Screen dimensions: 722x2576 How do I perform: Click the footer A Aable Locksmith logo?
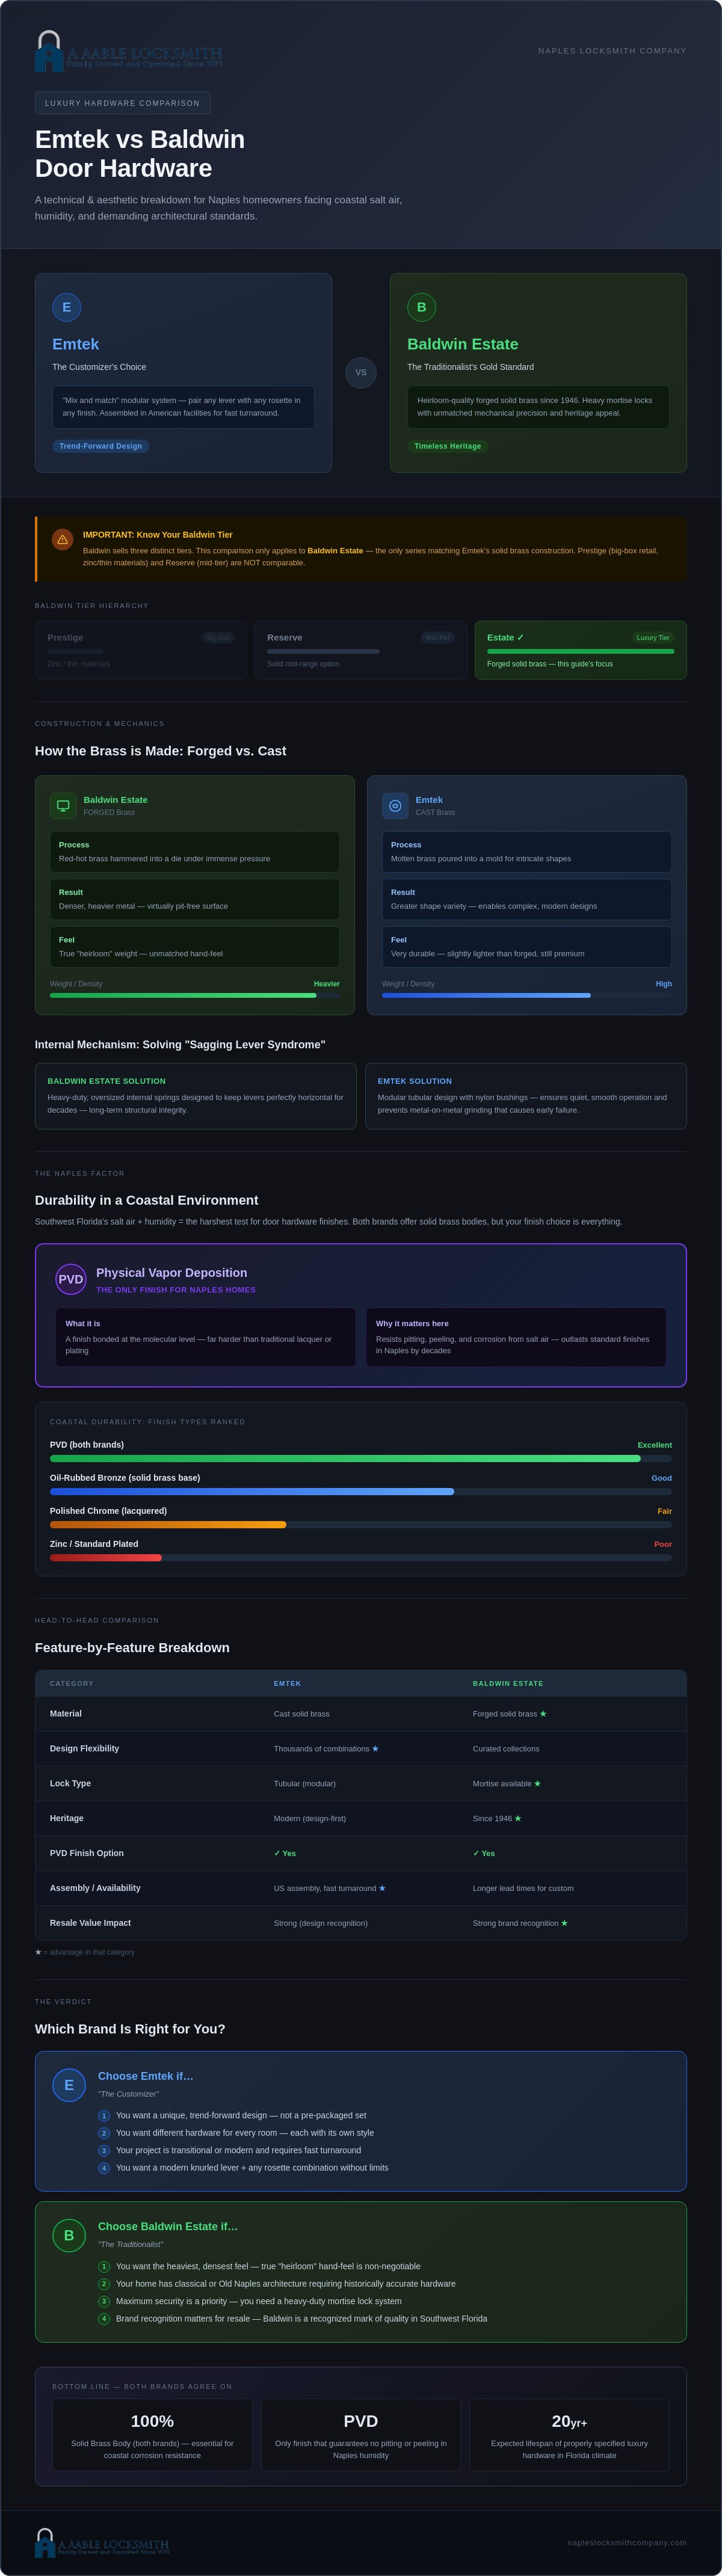[102, 2542]
